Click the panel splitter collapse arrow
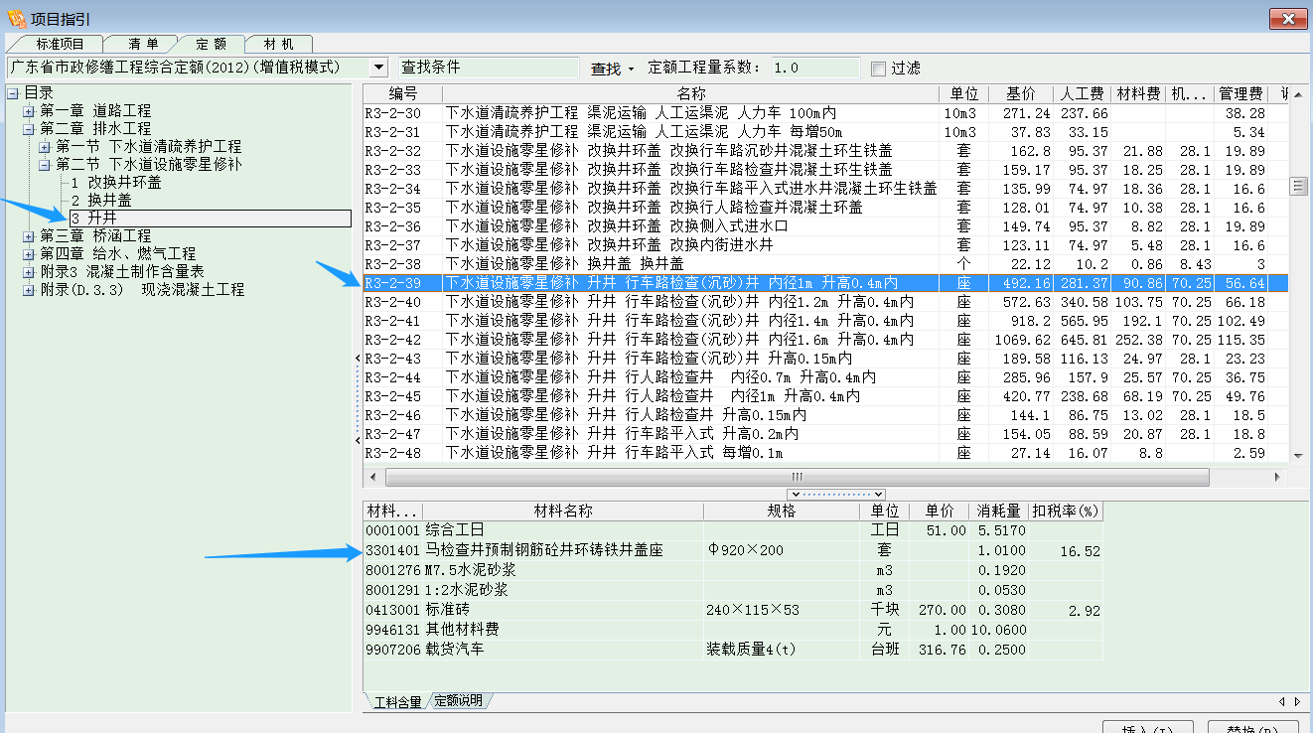 pyautogui.click(x=835, y=494)
